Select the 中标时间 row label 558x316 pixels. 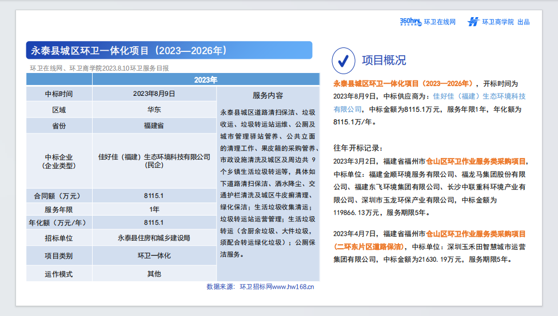pos(59,94)
